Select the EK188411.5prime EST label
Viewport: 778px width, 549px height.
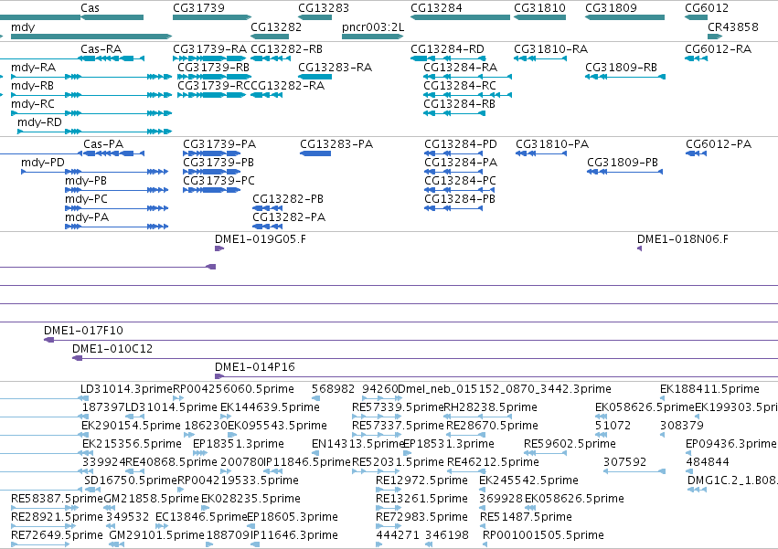[x=709, y=389]
